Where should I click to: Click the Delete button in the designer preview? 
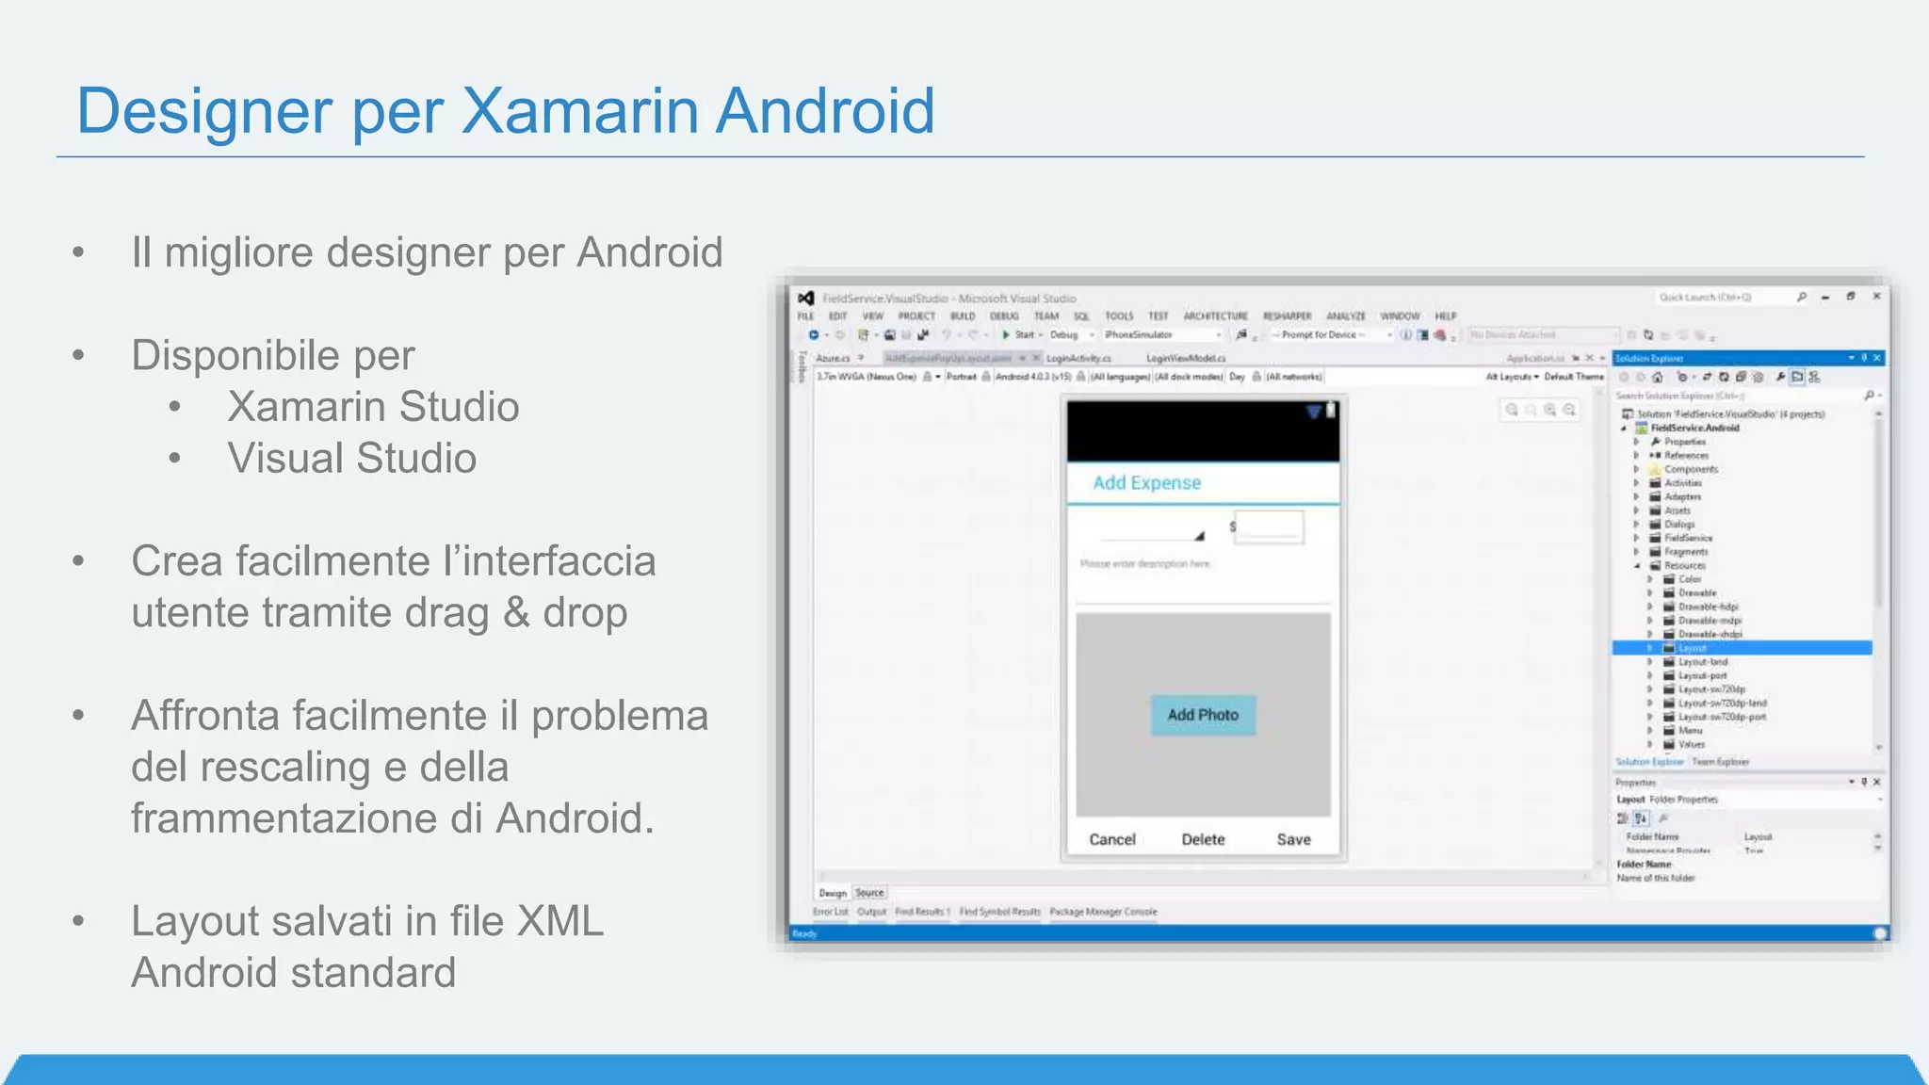point(1203,839)
